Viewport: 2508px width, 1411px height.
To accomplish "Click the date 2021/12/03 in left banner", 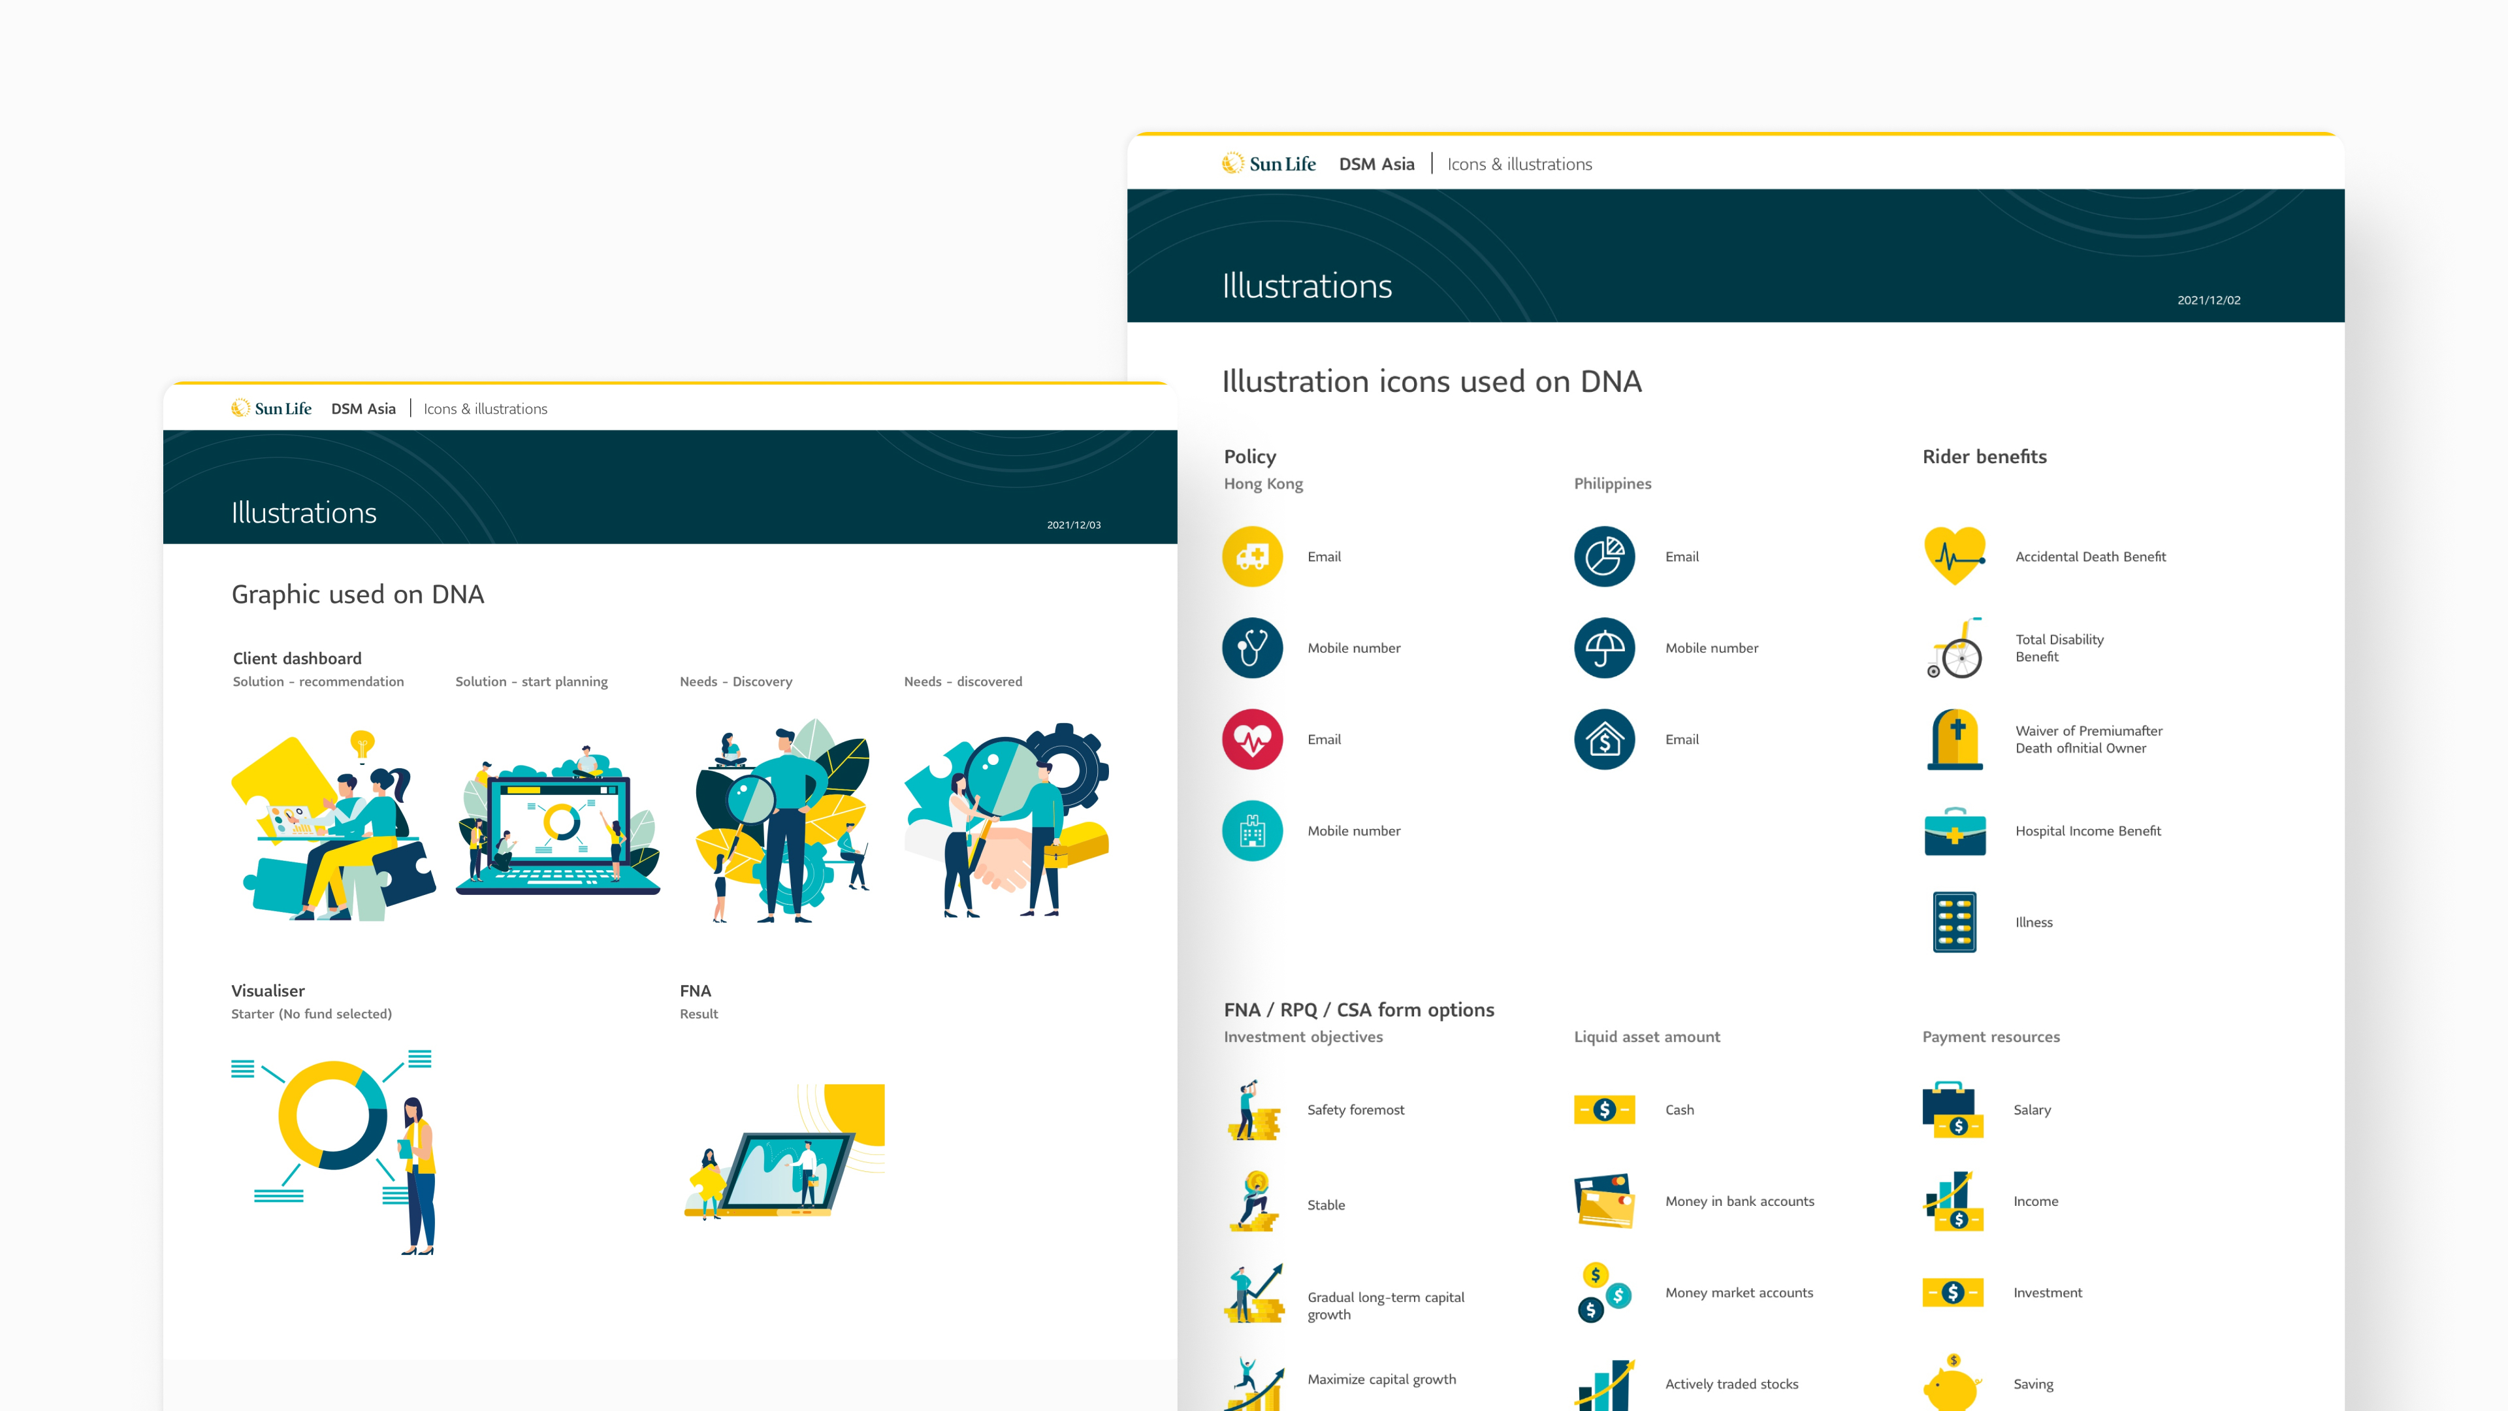I will tap(1073, 525).
